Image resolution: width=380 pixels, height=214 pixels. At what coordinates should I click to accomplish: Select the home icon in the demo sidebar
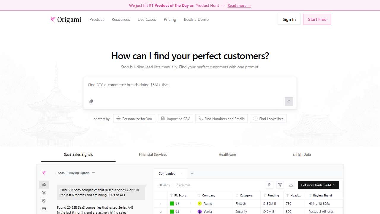pos(44,185)
